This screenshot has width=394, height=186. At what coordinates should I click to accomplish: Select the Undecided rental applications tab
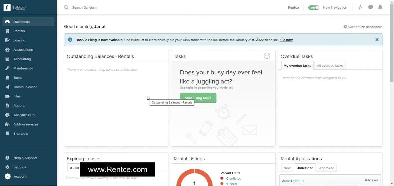(305, 168)
